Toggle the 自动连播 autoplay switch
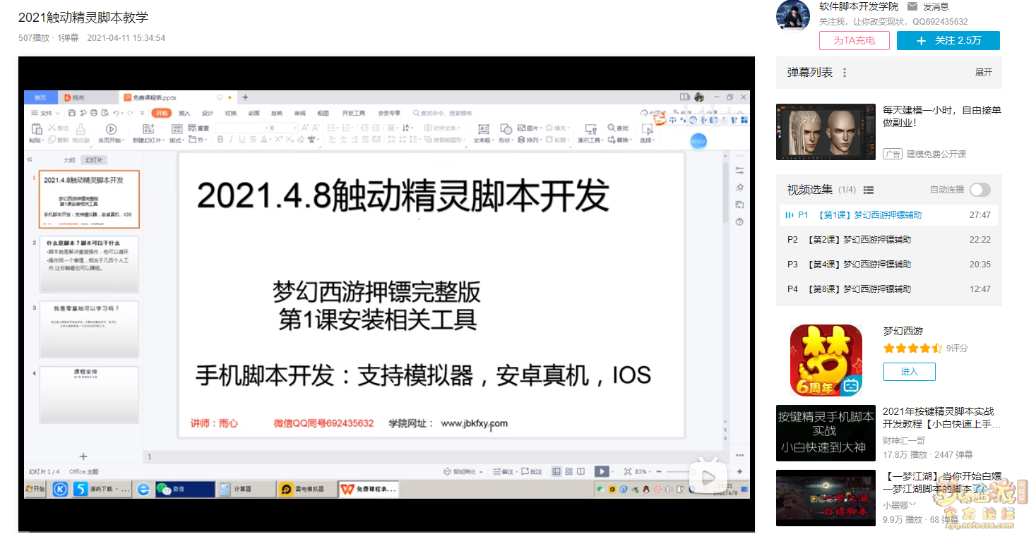 click(x=980, y=190)
